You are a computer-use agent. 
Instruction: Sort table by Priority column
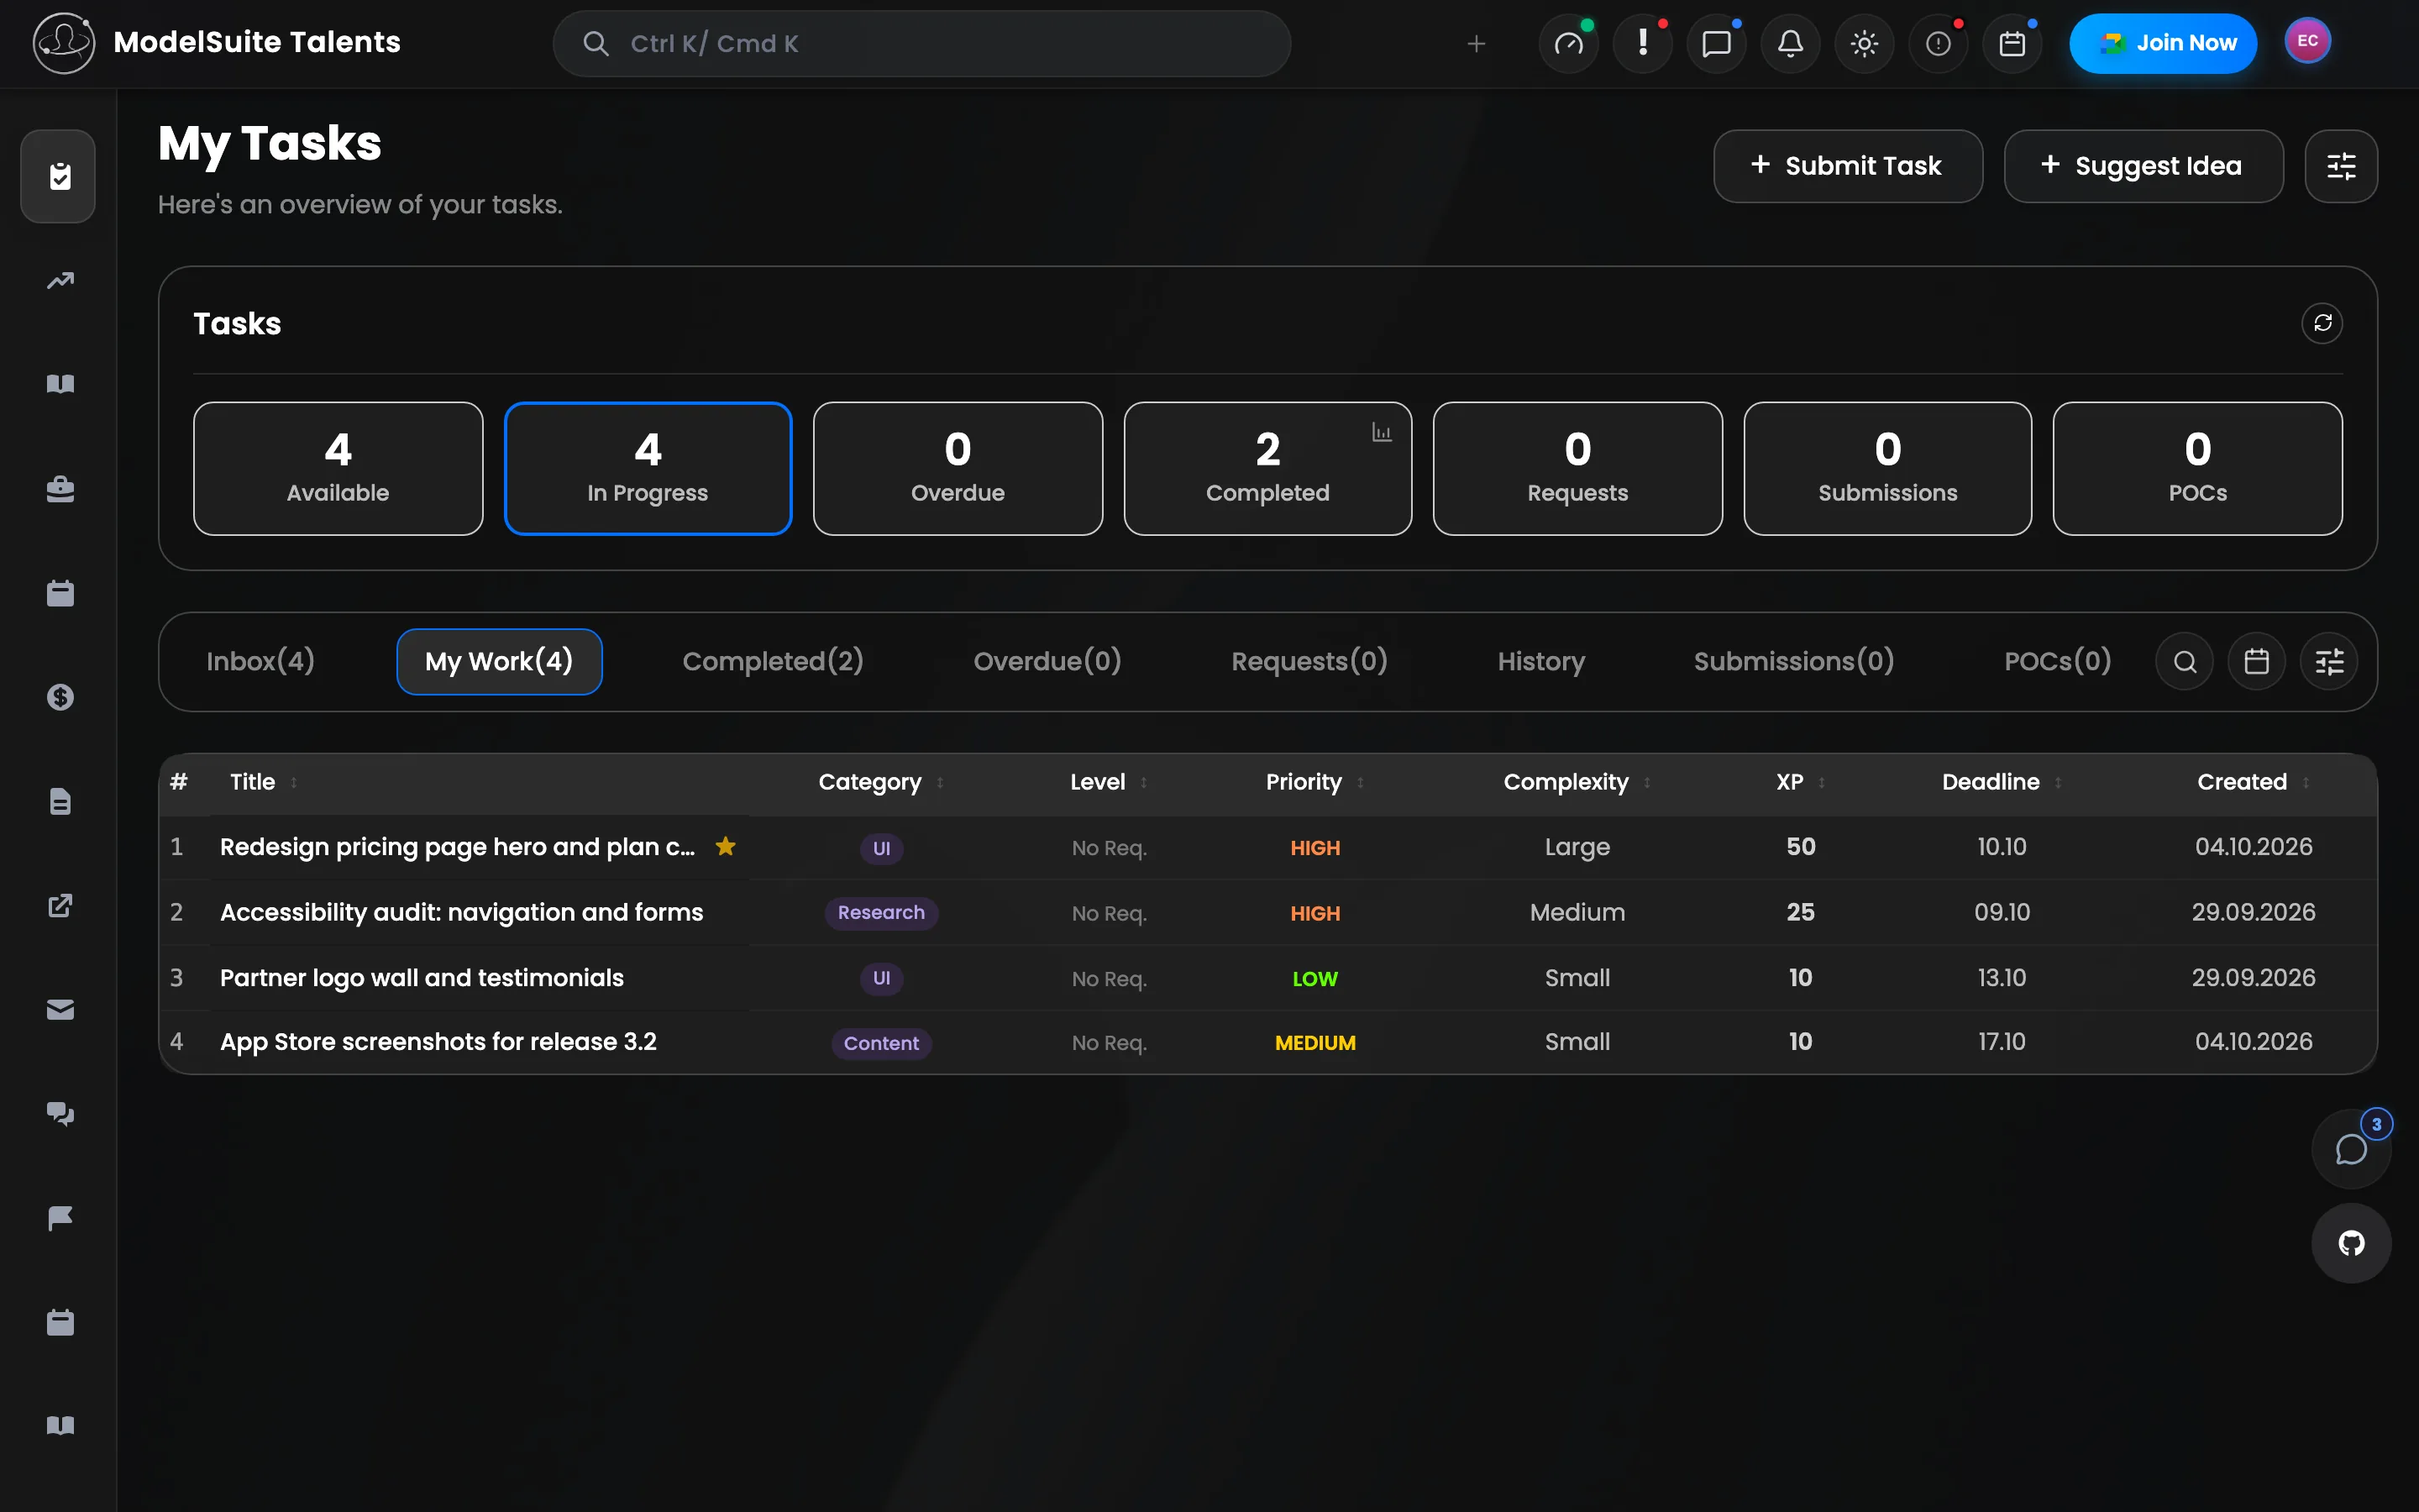[x=1314, y=782]
